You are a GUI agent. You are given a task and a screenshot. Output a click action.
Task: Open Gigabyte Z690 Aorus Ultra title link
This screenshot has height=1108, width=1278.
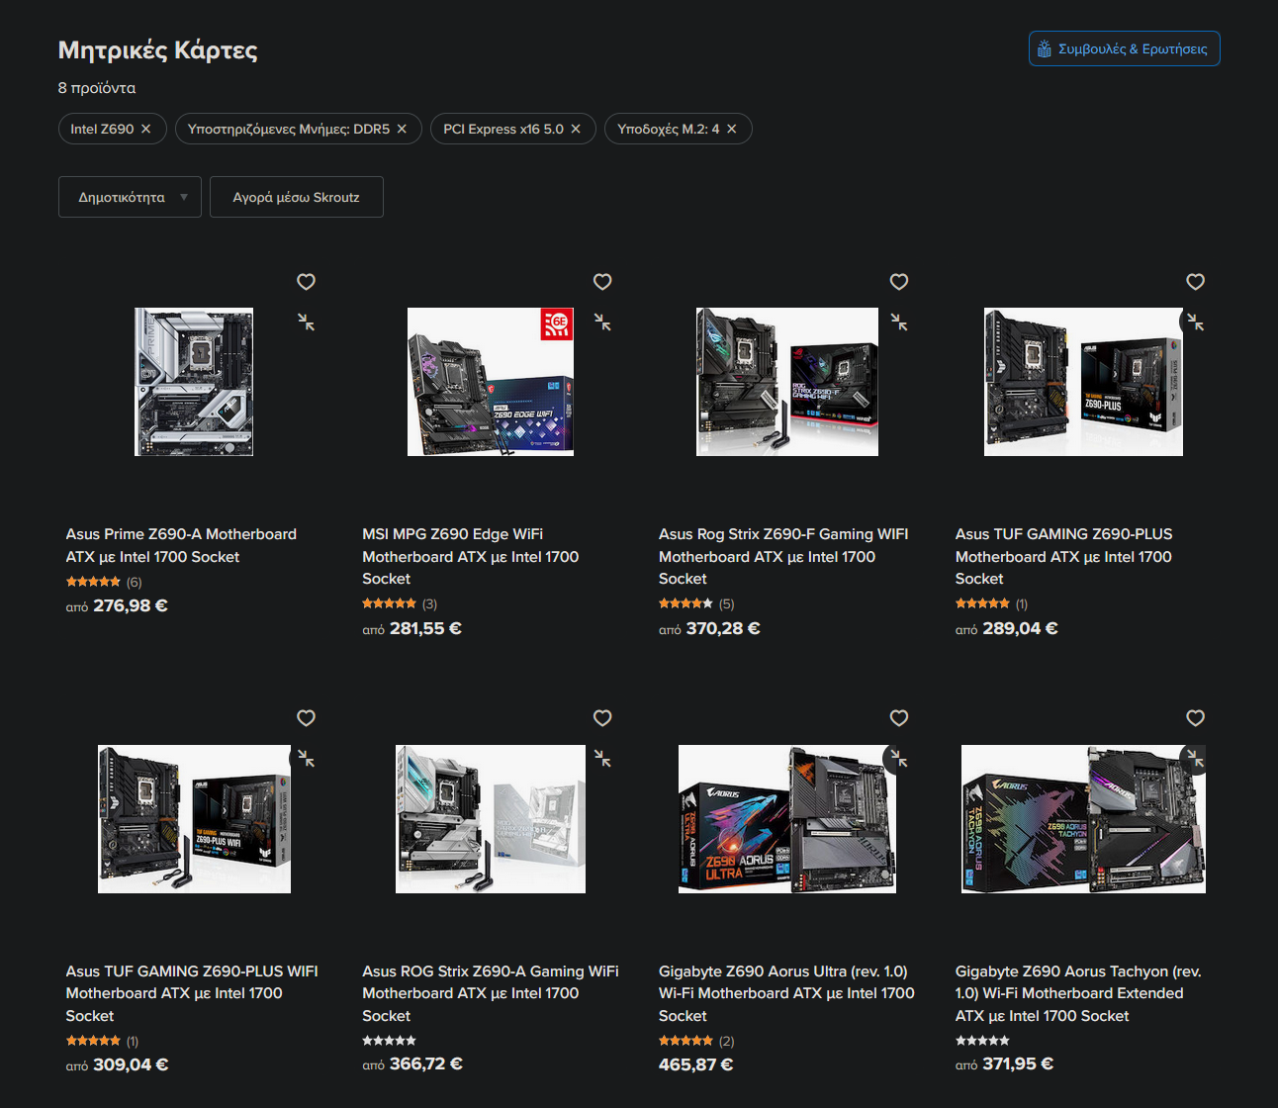point(786,993)
